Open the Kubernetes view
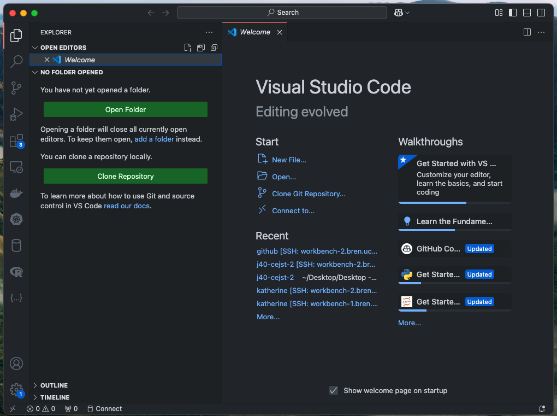Image resolution: width=557 pixels, height=416 pixels. coord(16,219)
